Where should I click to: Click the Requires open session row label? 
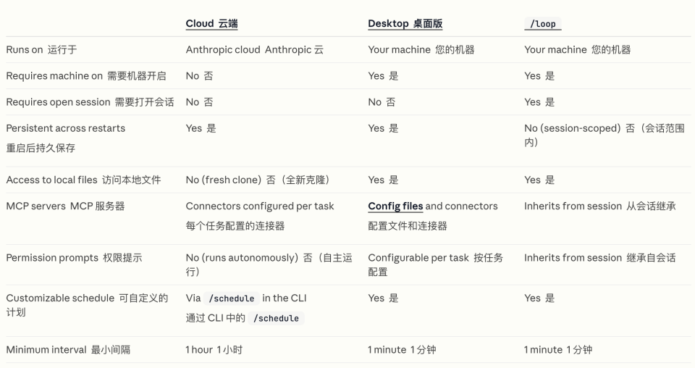click(x=90, y=102)
